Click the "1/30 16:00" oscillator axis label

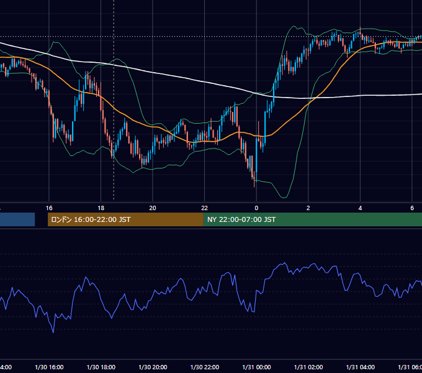click(x=49, y=367)
